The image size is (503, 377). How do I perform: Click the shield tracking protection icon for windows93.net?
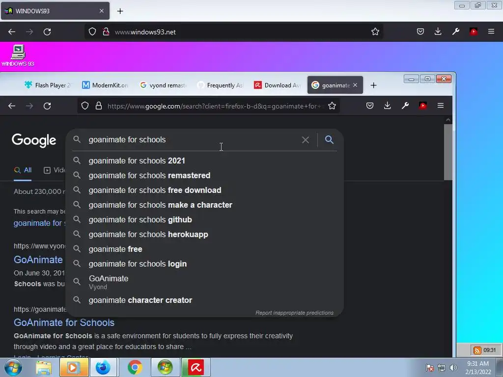coord(92,32)
